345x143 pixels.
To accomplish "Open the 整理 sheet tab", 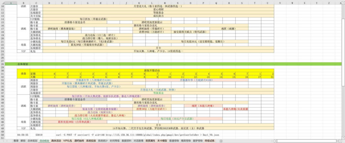I will (x=16, y=141).
